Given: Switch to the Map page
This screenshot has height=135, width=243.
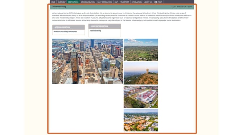Looking at the screenshot, I should click(x=116, y=2).
